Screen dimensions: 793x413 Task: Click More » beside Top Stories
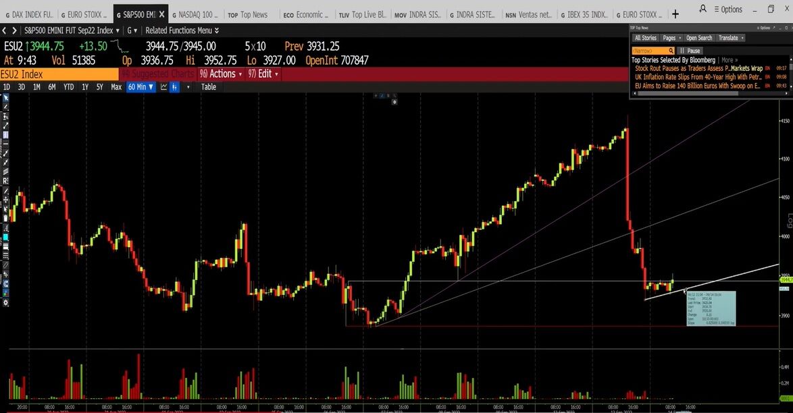pyautogui.click(x=730, y=59)
